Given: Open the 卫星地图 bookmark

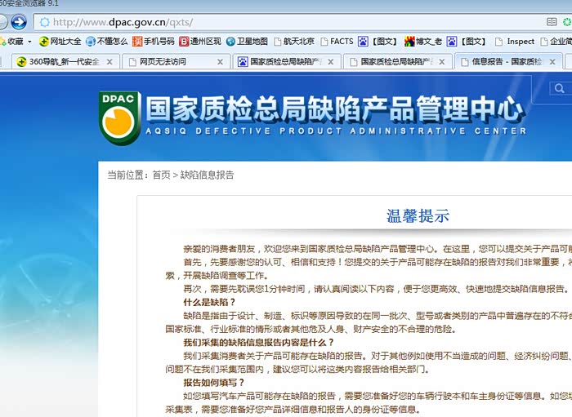Looking at the screenshot, I should tap(247, 42).
